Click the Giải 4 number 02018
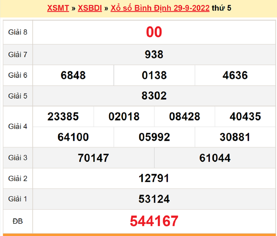This screenshot has width=277, height=236. tap(124, 116)
